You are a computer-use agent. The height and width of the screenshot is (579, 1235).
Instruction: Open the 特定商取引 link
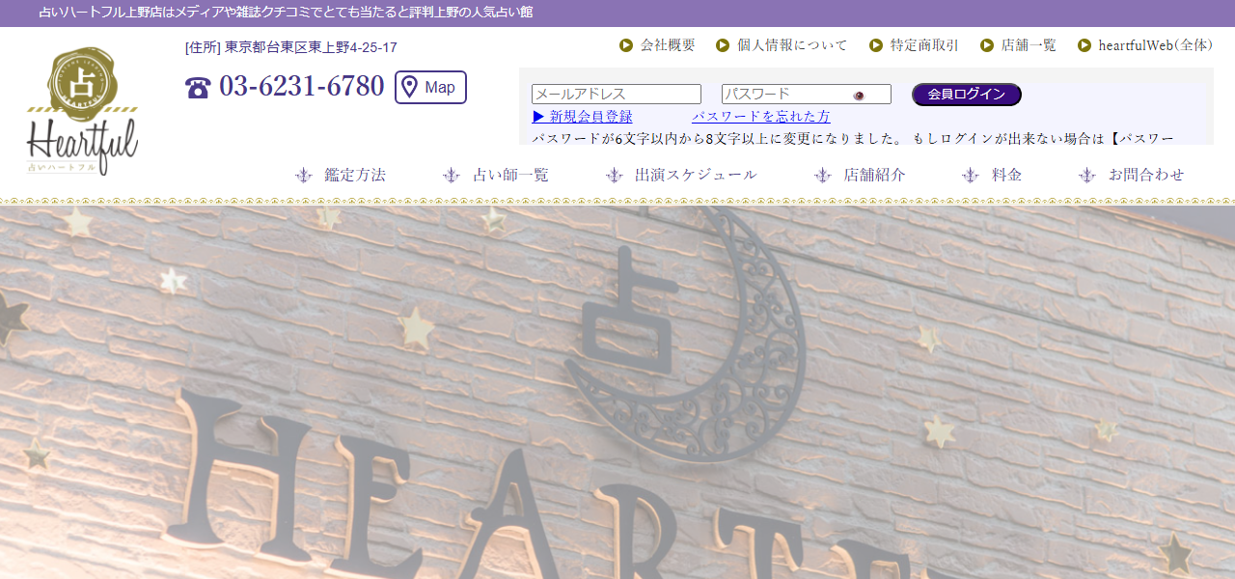tap(924, 45)
